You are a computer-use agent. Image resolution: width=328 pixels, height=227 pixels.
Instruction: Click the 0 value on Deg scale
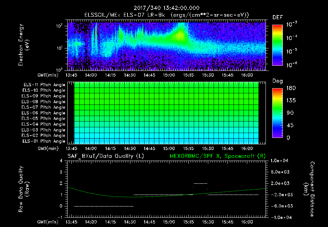[289, 138]
